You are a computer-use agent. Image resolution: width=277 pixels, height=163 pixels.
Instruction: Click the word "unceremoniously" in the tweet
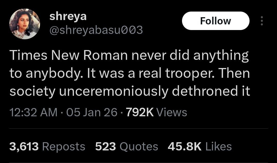point(113,92)
